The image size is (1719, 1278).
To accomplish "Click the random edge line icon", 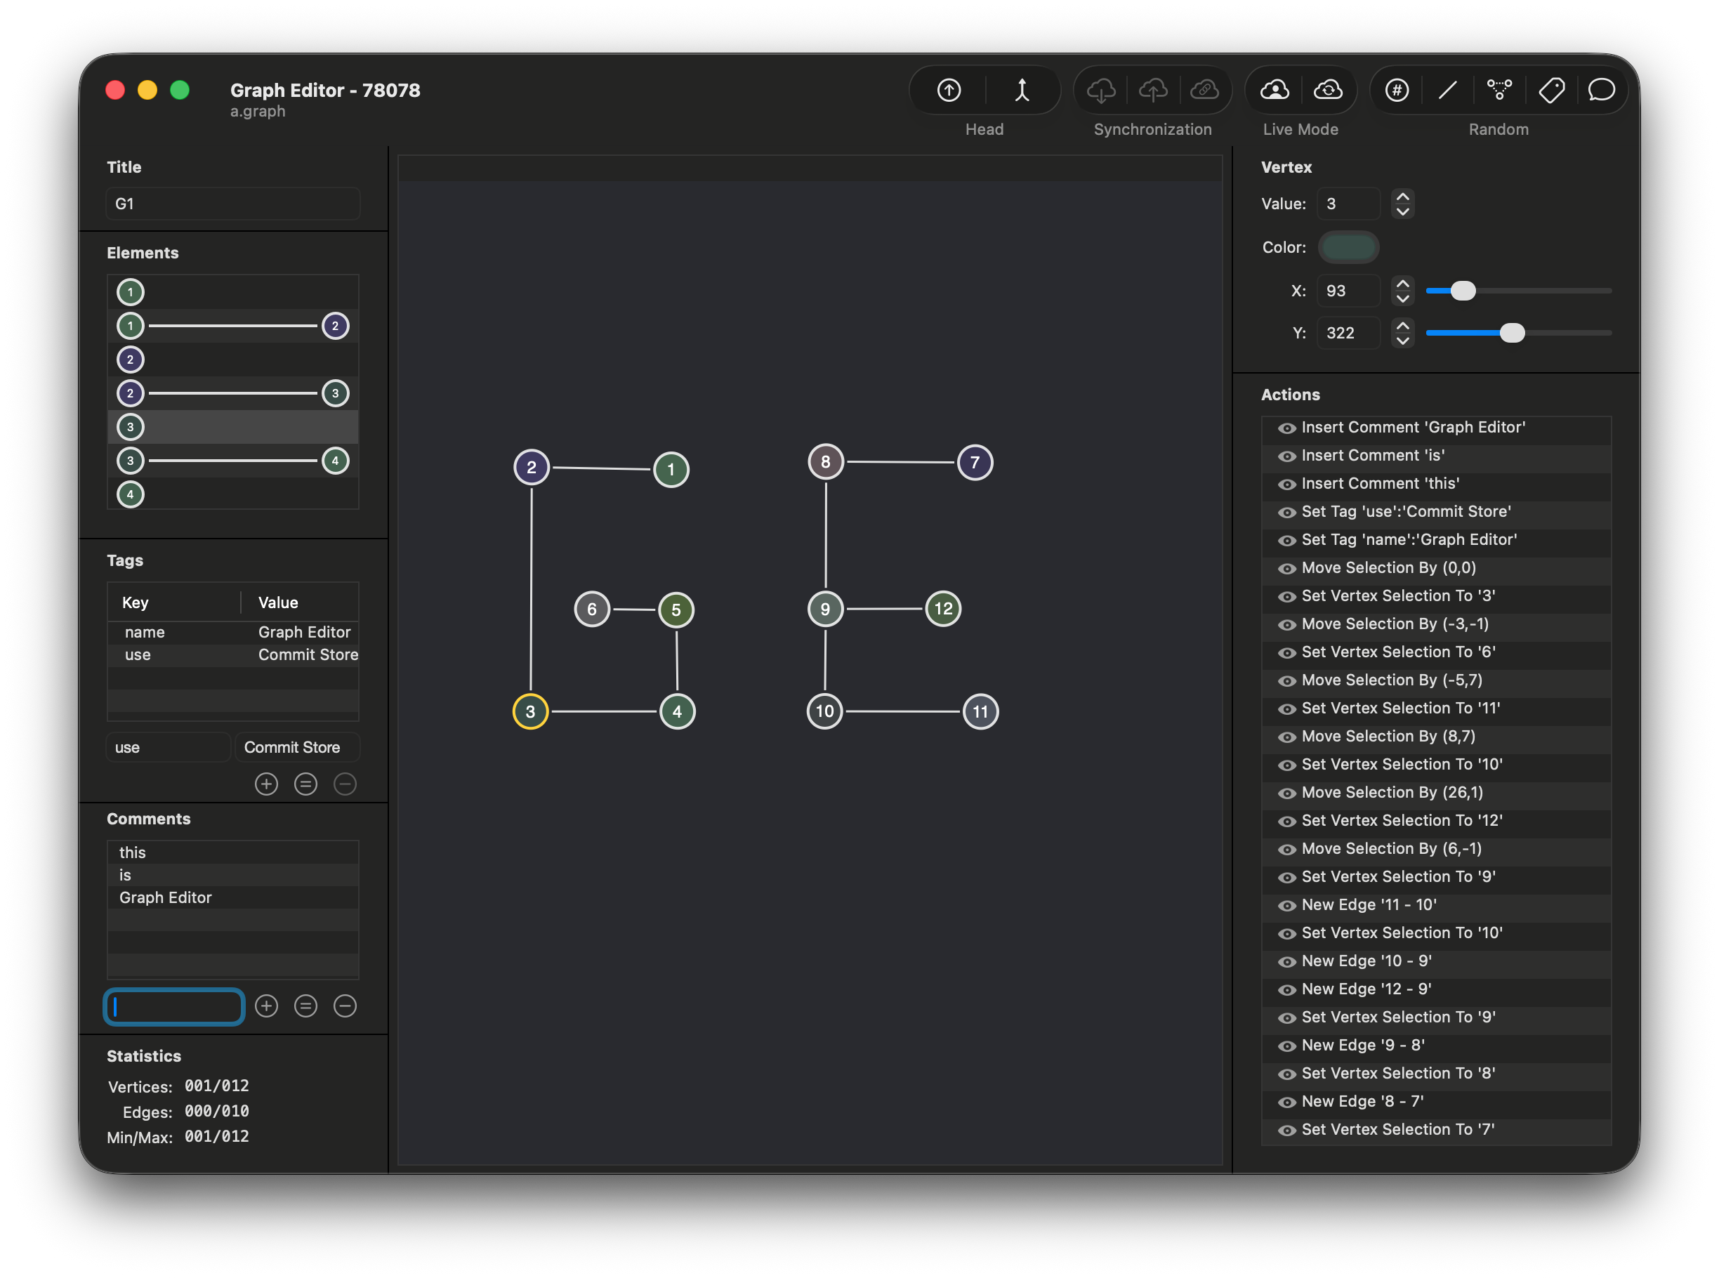I will (x=1447, y=91).
